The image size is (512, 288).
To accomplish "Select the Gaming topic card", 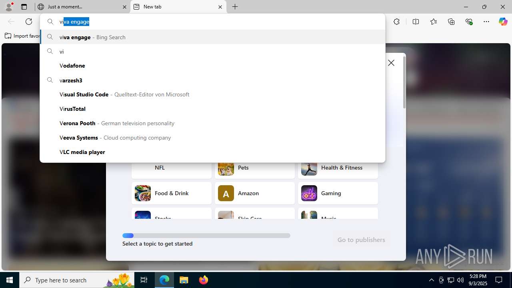I will coord(338,193).
